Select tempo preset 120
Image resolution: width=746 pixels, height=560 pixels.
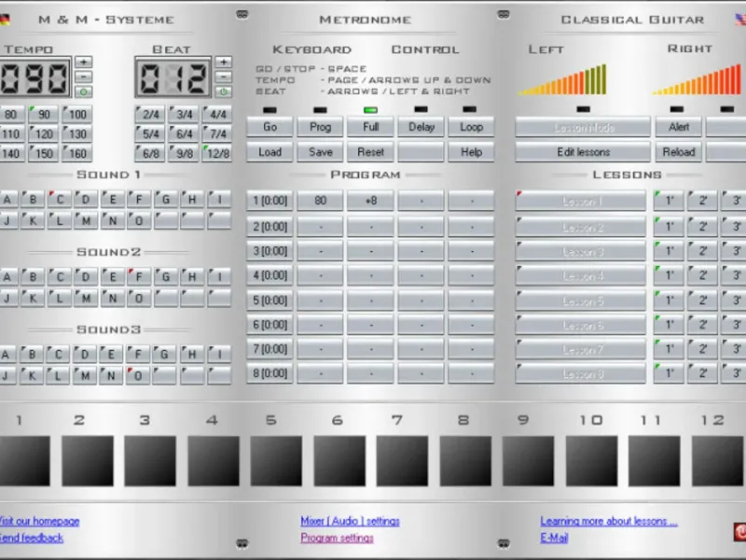[43, 133]
